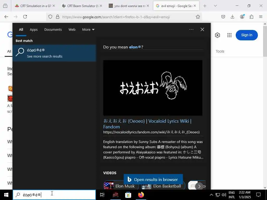Open Microsoft Store from taskbar
Viewport: 267px width, 200px height.
pyautogui.click(x=128, y=195)
